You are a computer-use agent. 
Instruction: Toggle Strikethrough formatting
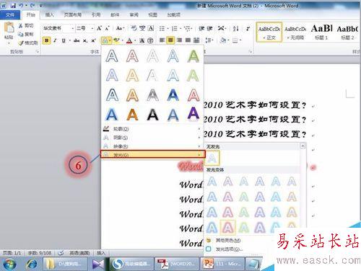pyautogui.click(x=77, y=40)
